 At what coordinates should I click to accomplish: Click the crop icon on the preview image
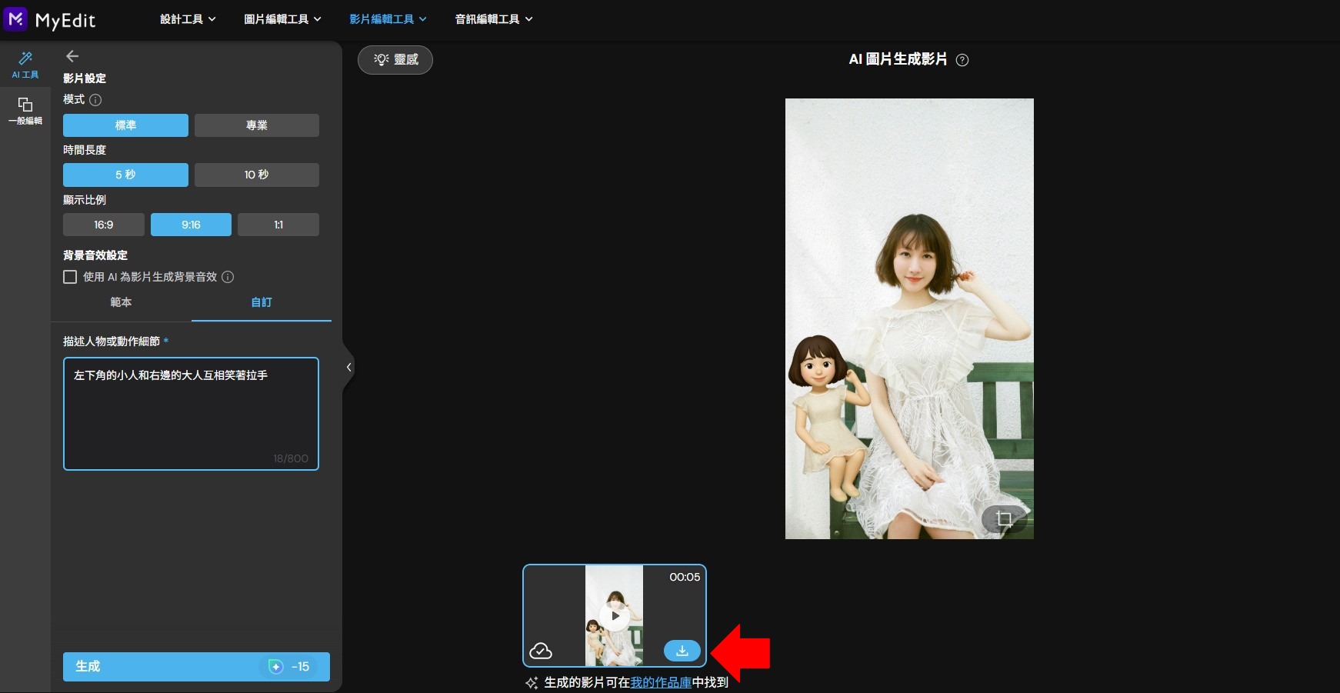pos(1005,519)
